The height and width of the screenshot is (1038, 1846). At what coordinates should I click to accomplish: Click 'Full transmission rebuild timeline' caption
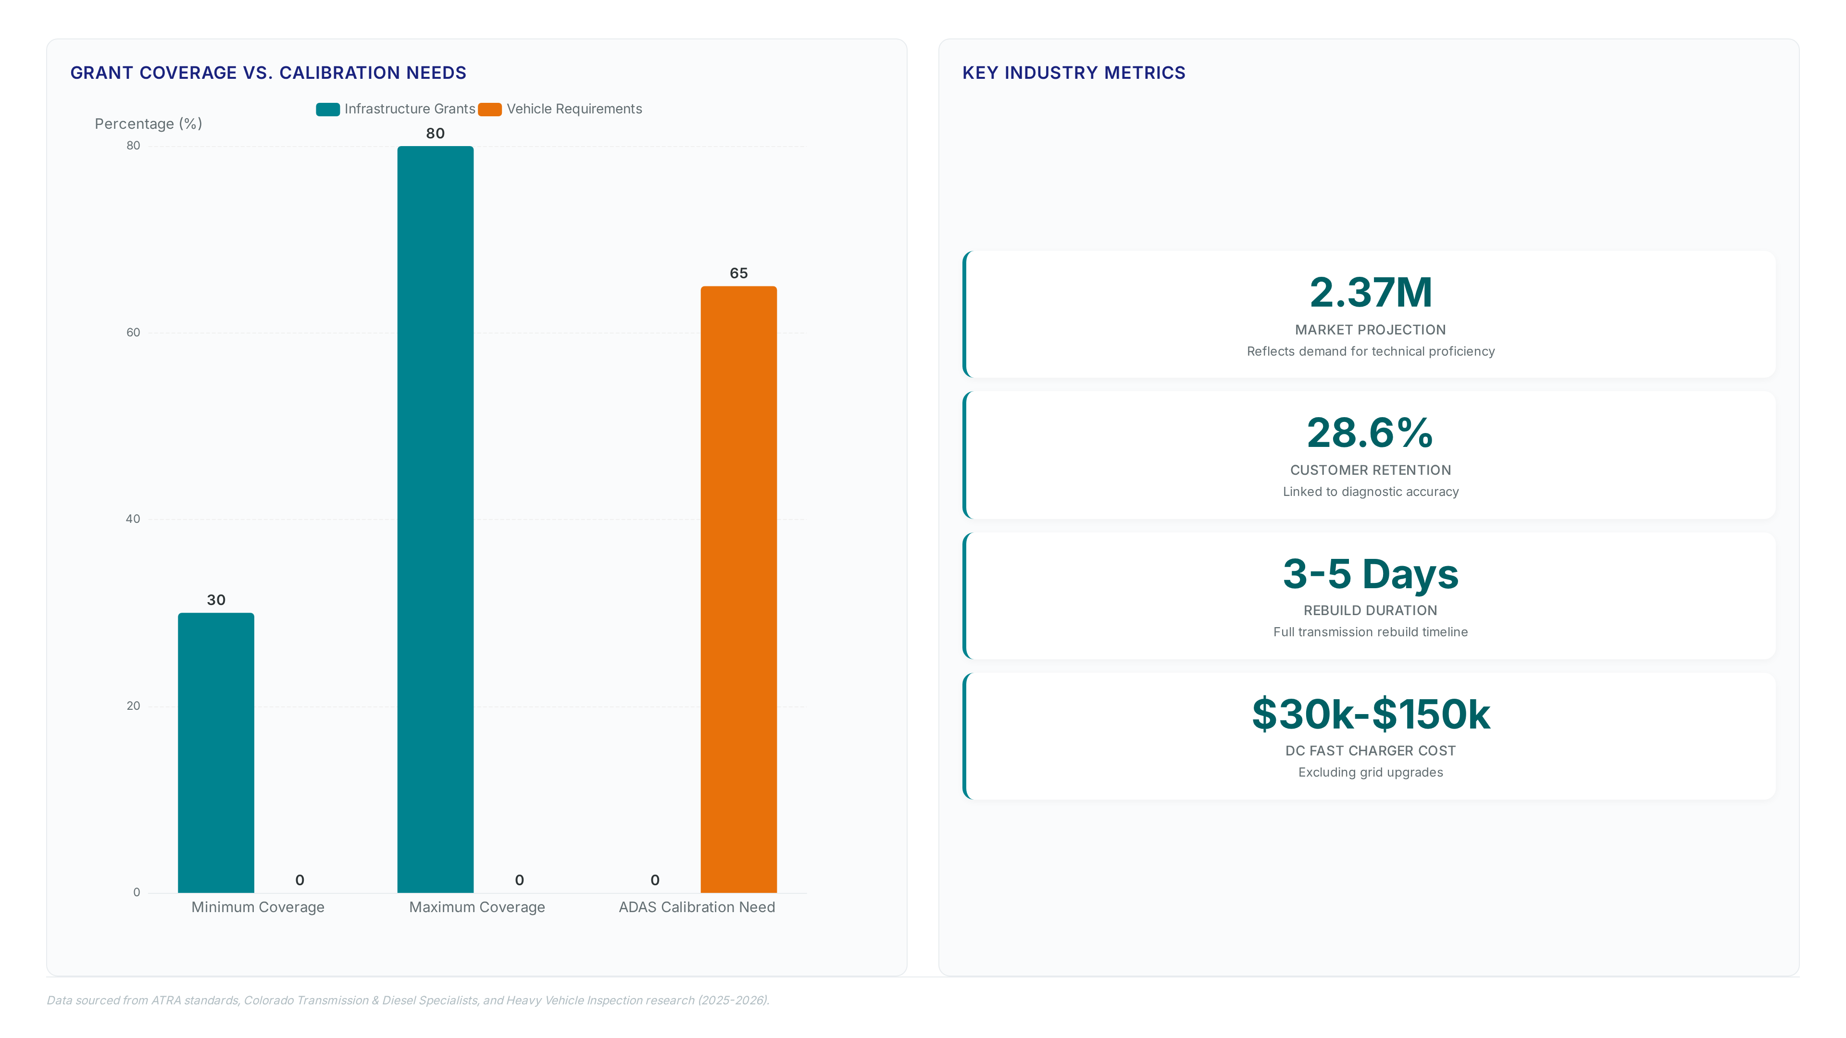(x=1370, y=632)
